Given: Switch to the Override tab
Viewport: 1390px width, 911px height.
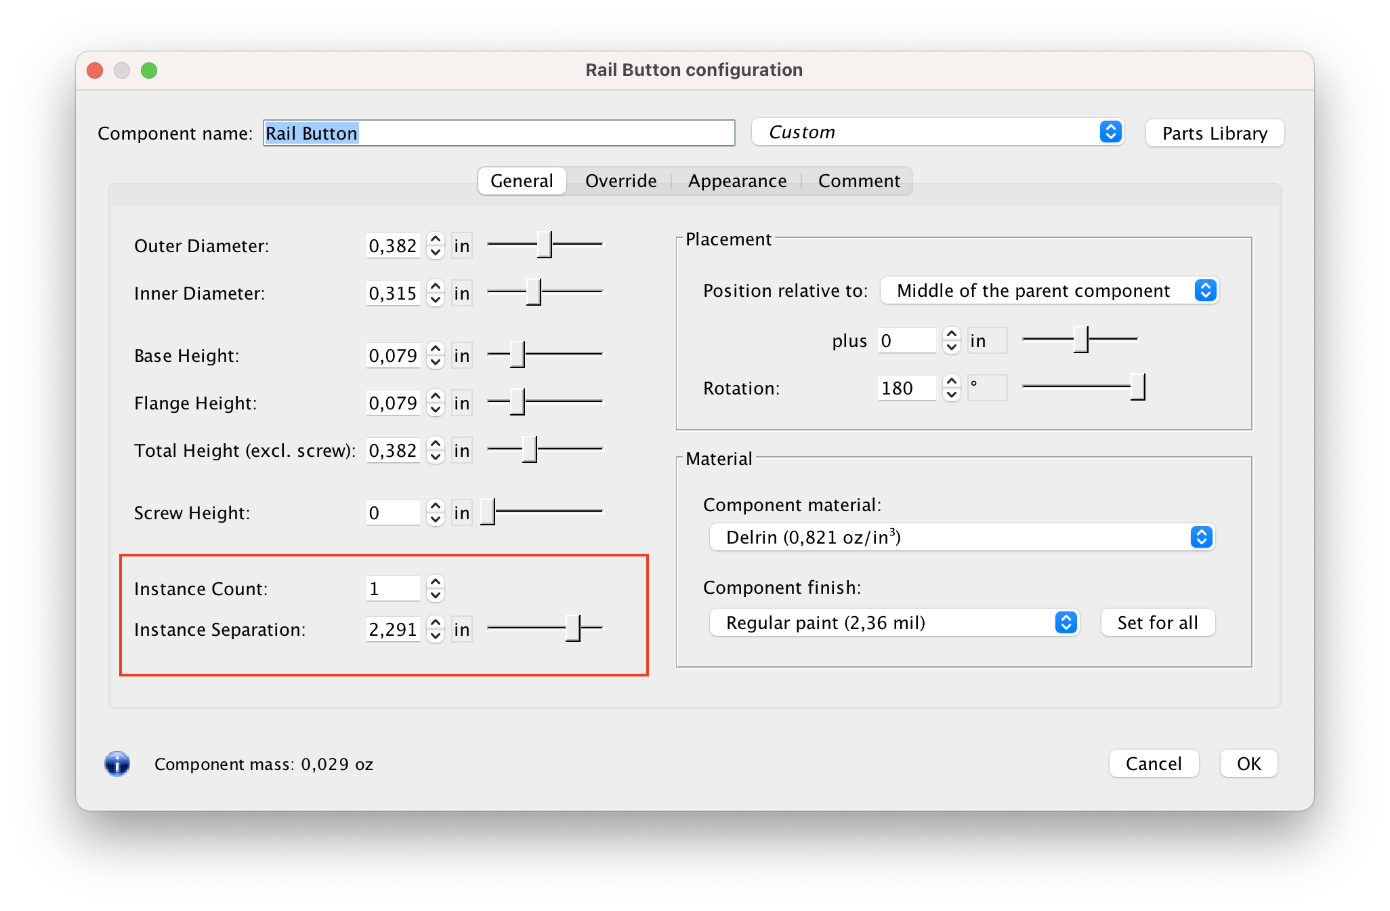Looking at the screenshot, I should (x=620, y=181).
